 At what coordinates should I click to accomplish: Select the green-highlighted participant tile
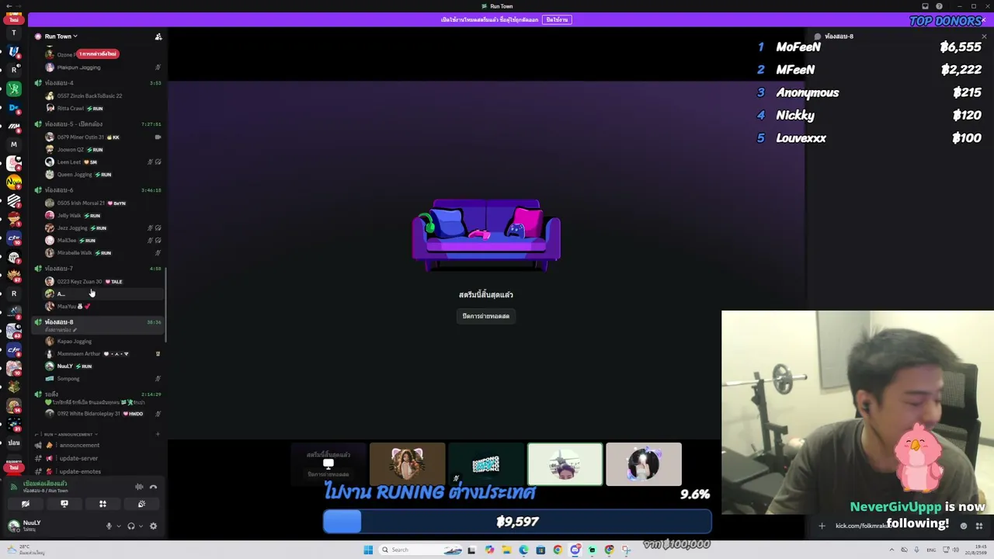pos(565,464)
